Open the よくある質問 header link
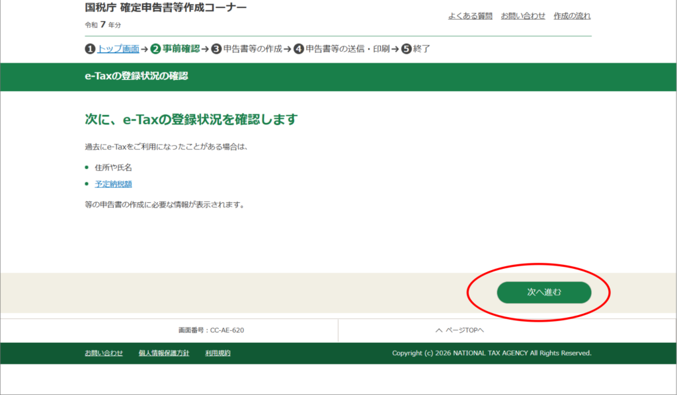The width and height of the screenshot is (677, 395). 470,16
